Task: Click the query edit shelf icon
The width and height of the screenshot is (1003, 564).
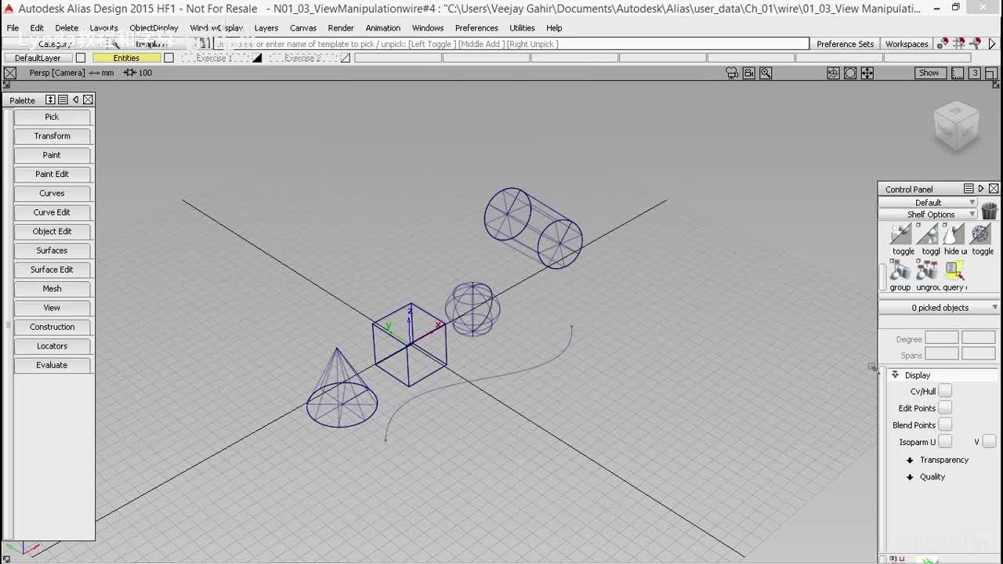Action: point(954,271)
